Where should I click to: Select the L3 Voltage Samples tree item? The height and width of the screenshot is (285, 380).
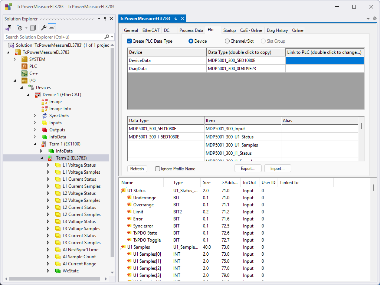click(x=81, y=229)
